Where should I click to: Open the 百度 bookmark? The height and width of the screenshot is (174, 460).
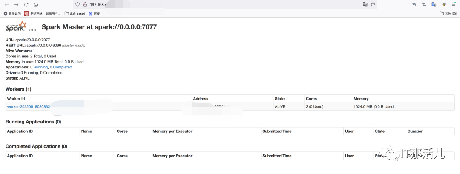click(x=94, y=14)
